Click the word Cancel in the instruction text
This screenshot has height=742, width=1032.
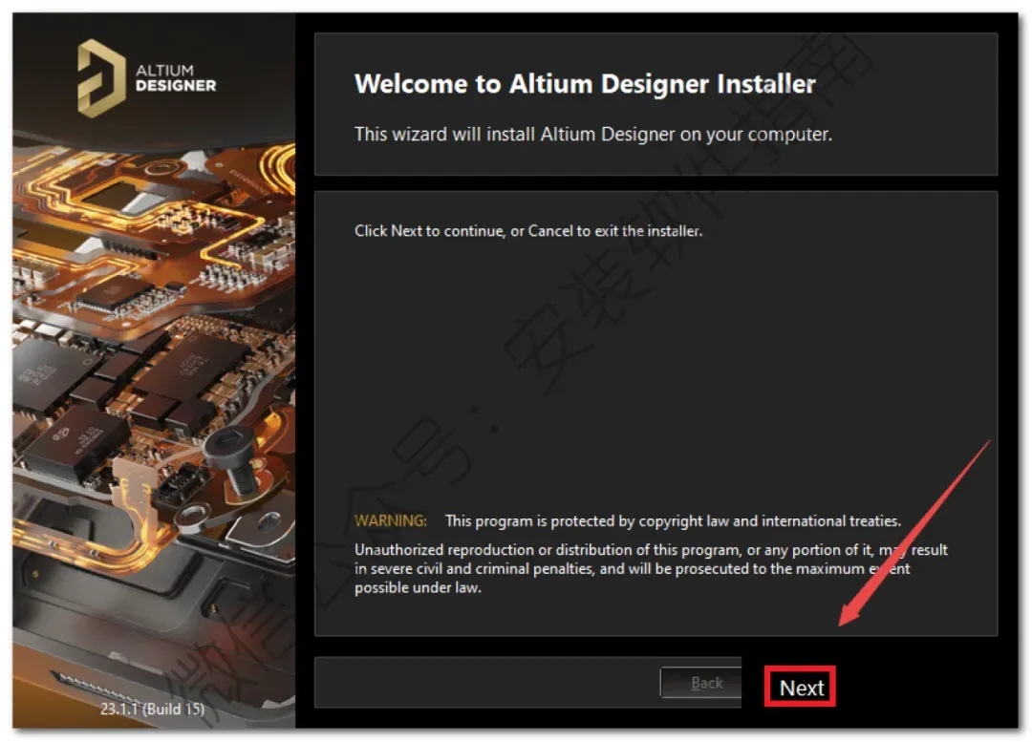tap(550, 231)
